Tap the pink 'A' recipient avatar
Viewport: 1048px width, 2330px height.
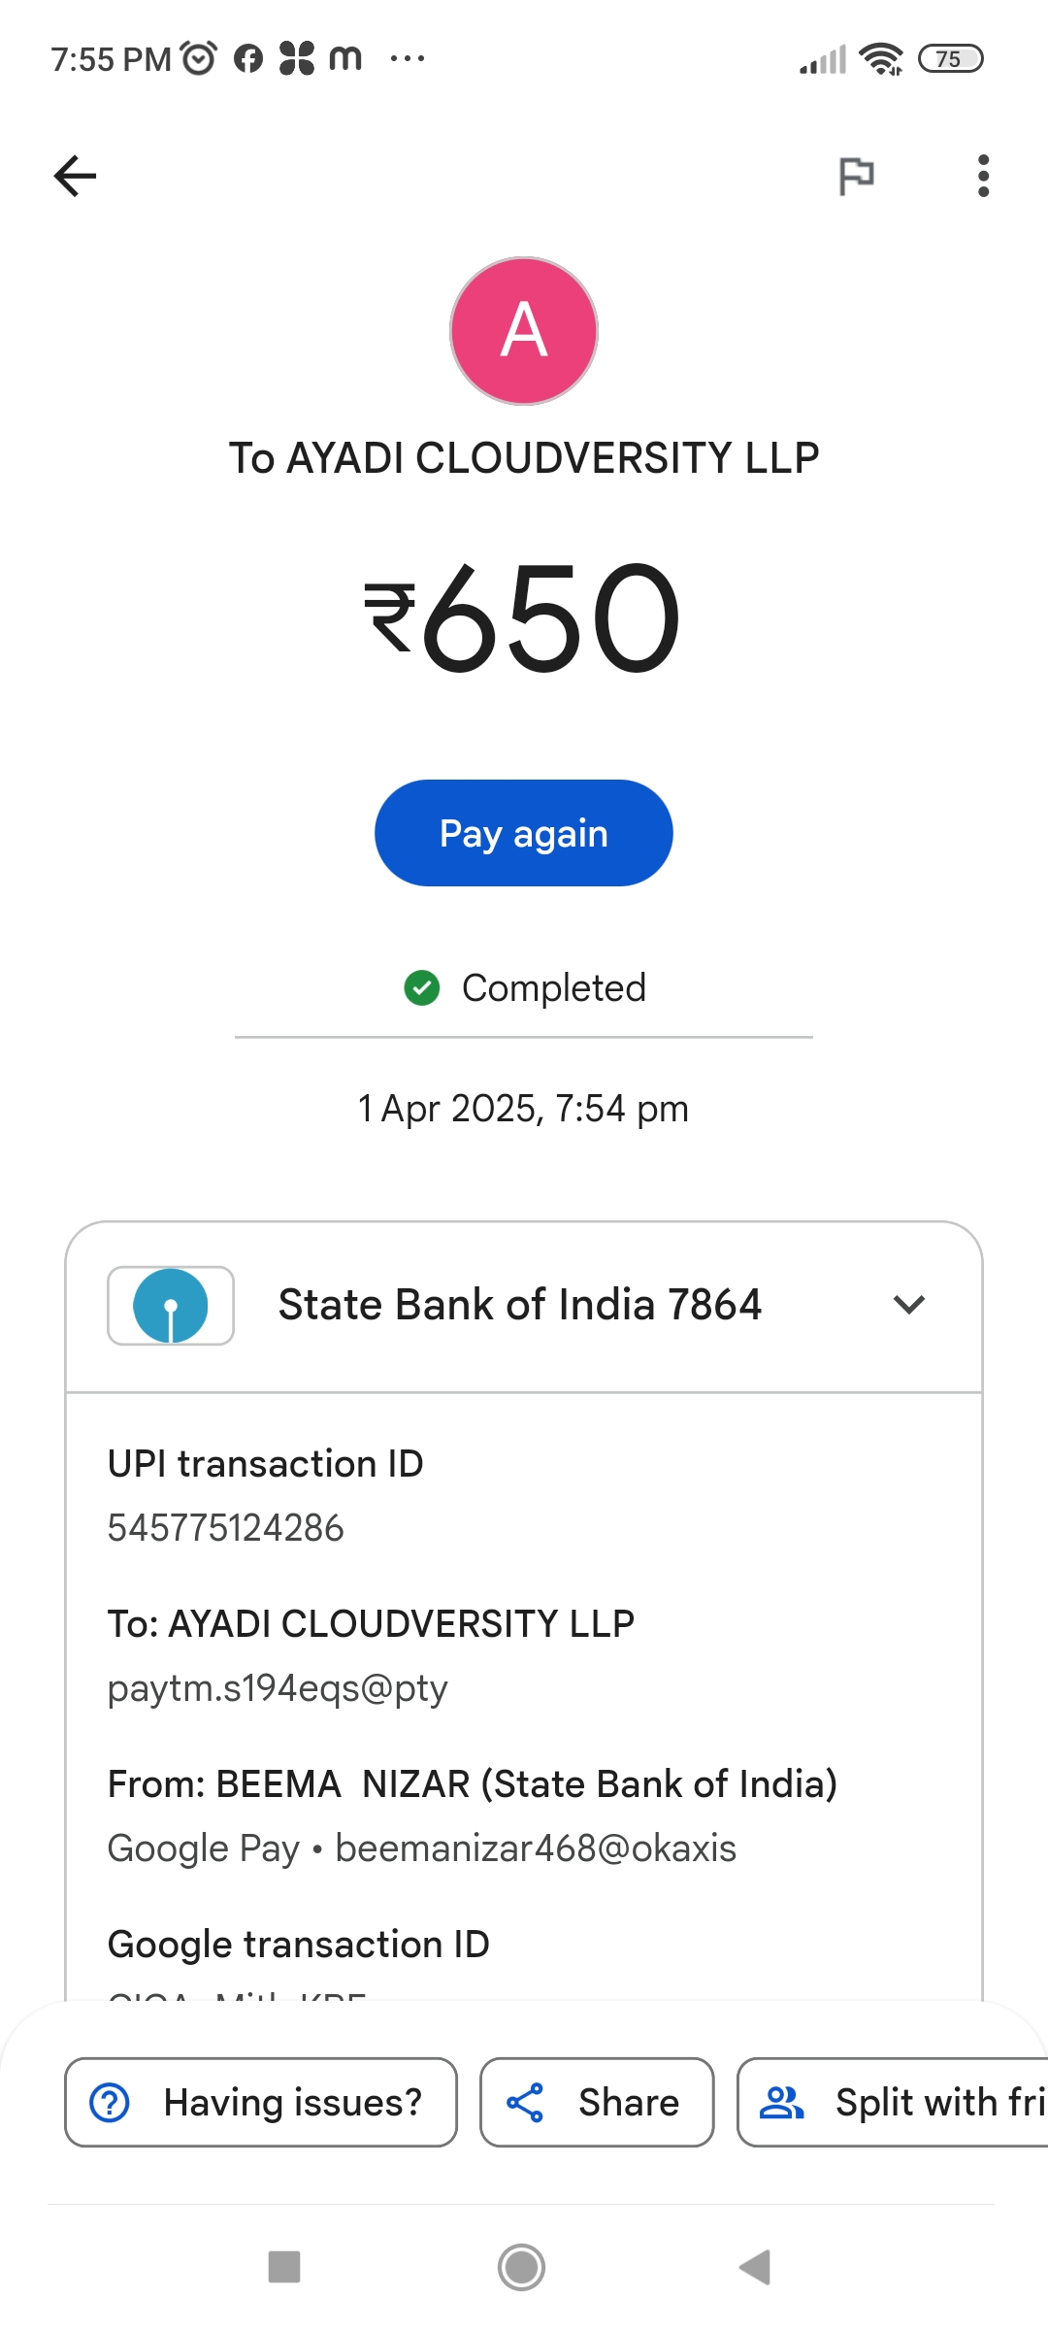click(x=524, y=331)
